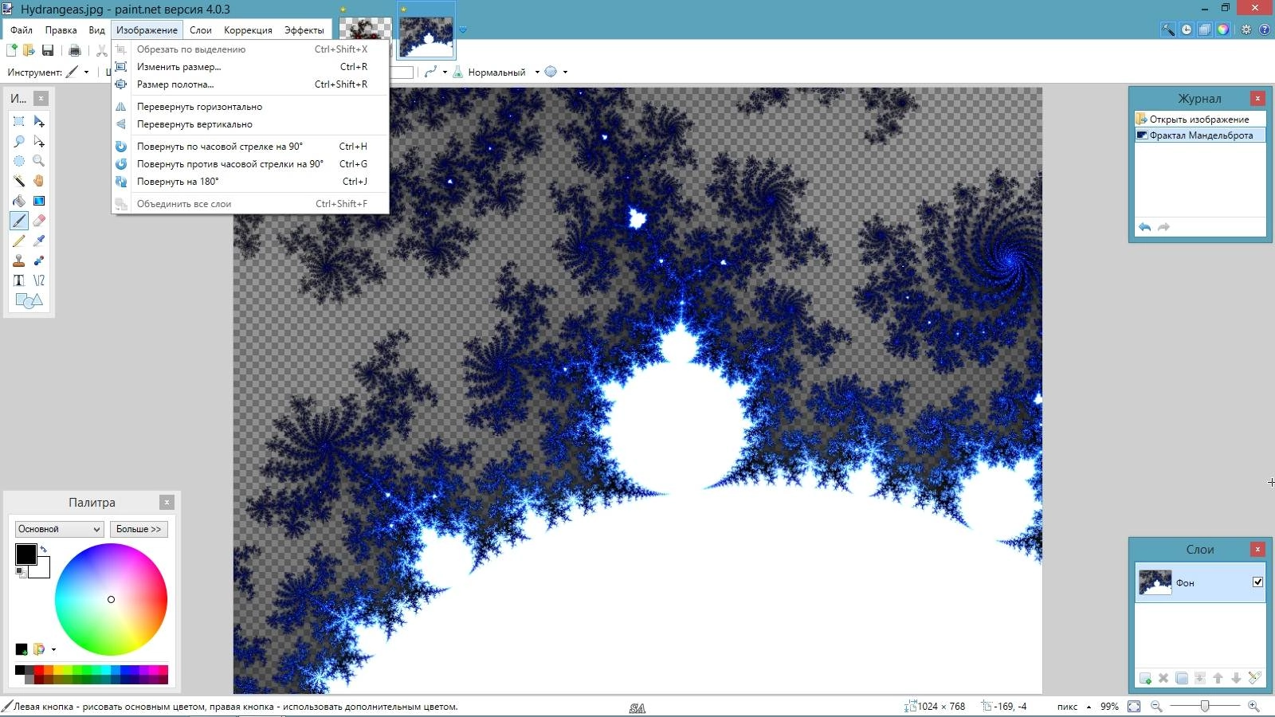The height and width of the screenshot is (717, 1275).
Task: Click the New image toolbar icon
Action: point(12,50)
